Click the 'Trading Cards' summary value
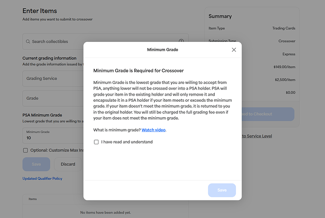Image resolution: width=325 pixels, height=218 pixels. pos(284,28)
